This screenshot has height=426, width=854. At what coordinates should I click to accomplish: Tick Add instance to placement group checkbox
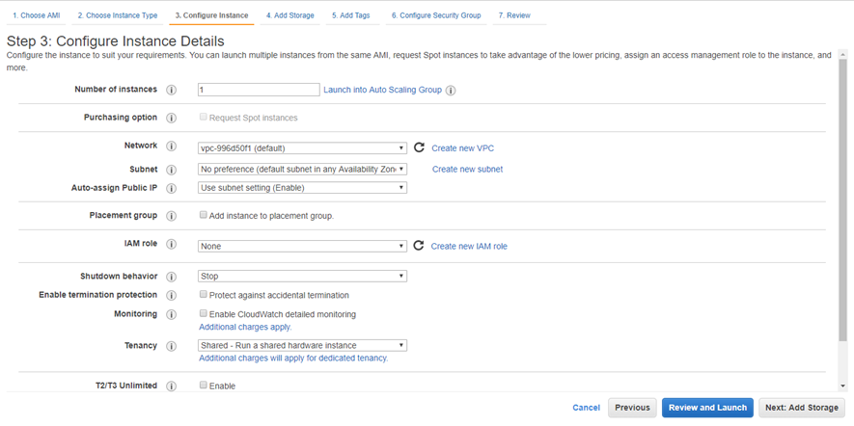point(204,216)
